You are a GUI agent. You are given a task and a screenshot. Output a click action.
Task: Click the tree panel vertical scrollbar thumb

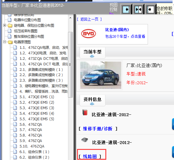click(70, 65)
